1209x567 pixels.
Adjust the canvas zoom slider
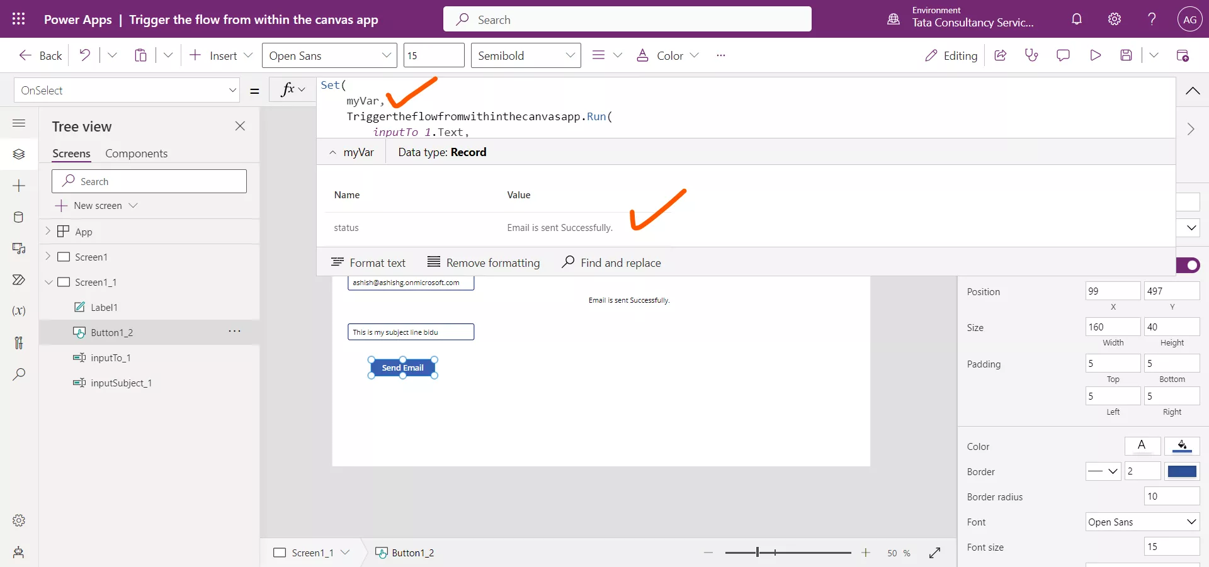pyautogui.click(x=788, y=553)
